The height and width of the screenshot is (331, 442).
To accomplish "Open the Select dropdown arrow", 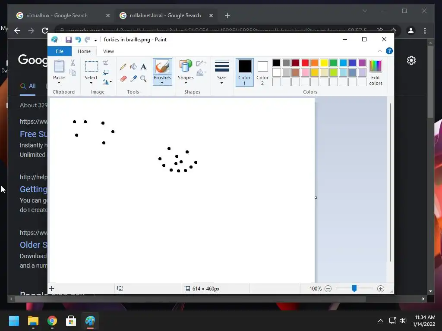I will pyautogui.click(x=91, y=83).
